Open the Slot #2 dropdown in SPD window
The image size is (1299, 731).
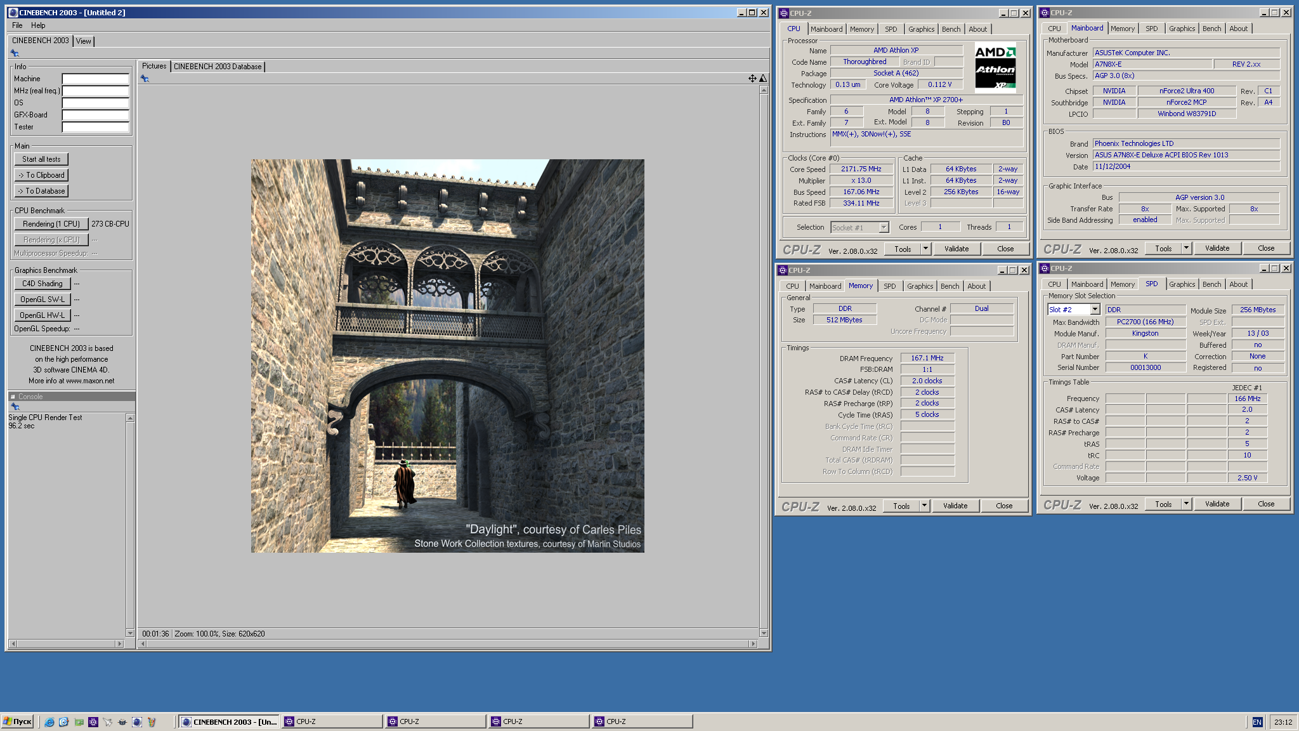1095,310
